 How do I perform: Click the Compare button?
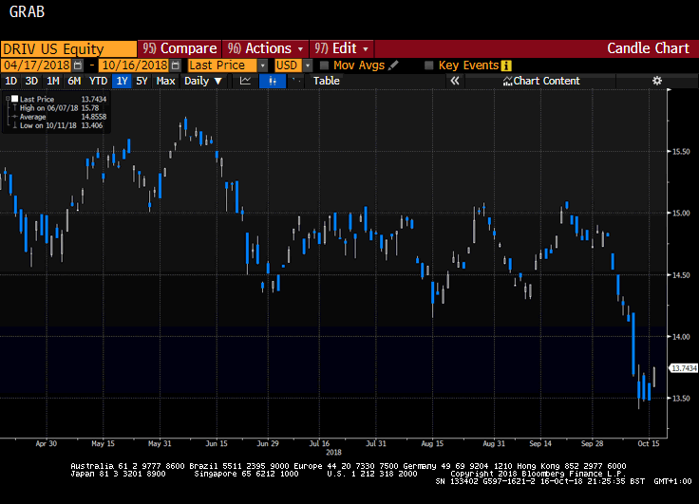tap(179, 48)
